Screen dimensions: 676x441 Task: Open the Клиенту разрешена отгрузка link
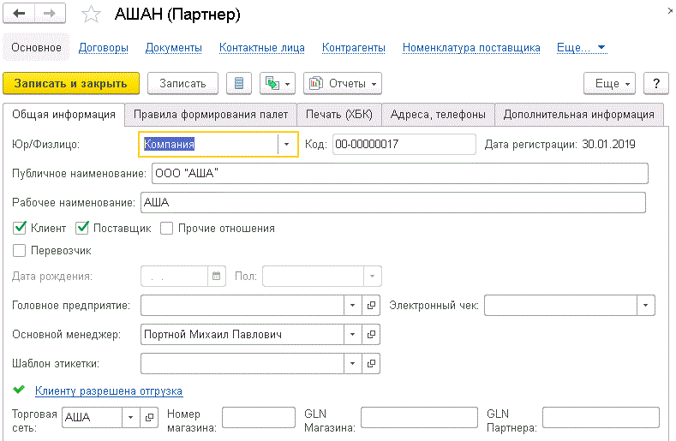click(109, 391)
